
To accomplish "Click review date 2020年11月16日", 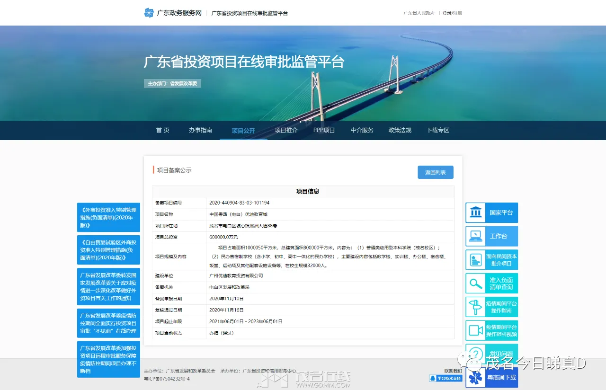I will point(226,310).
